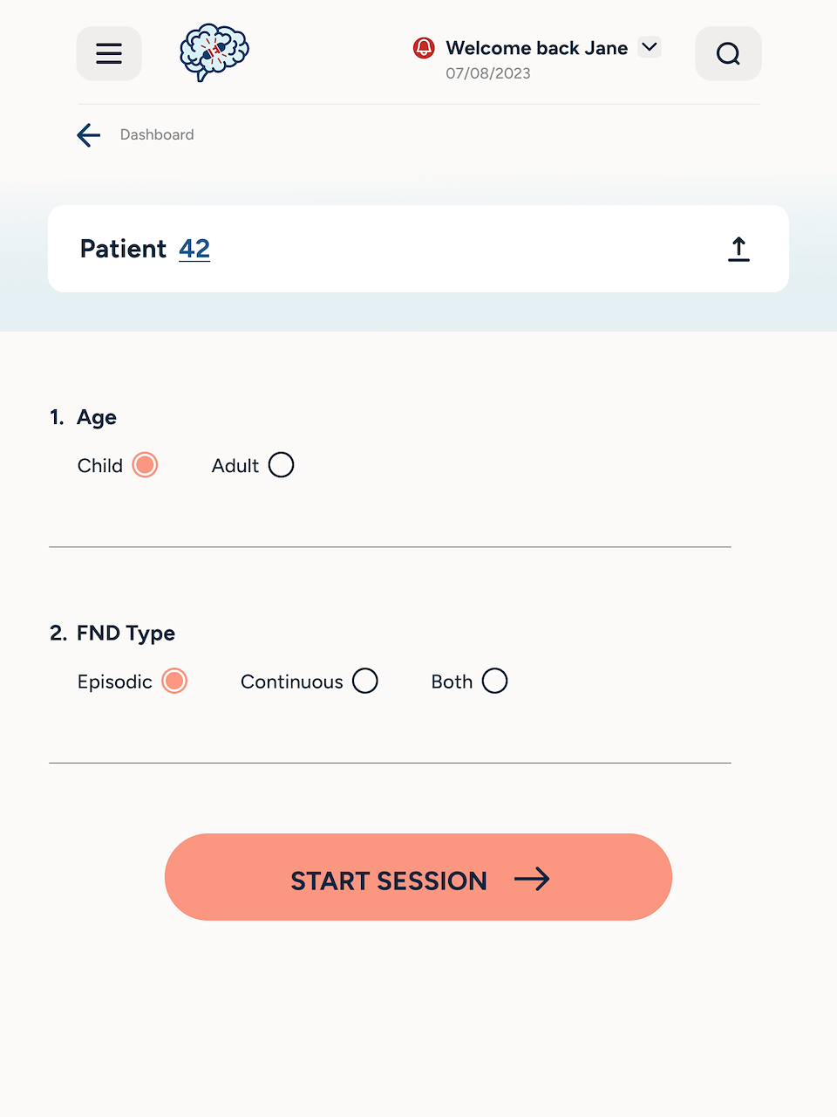Click the Age question heading
Screen dimensions: 837x1117
[96, 417]
